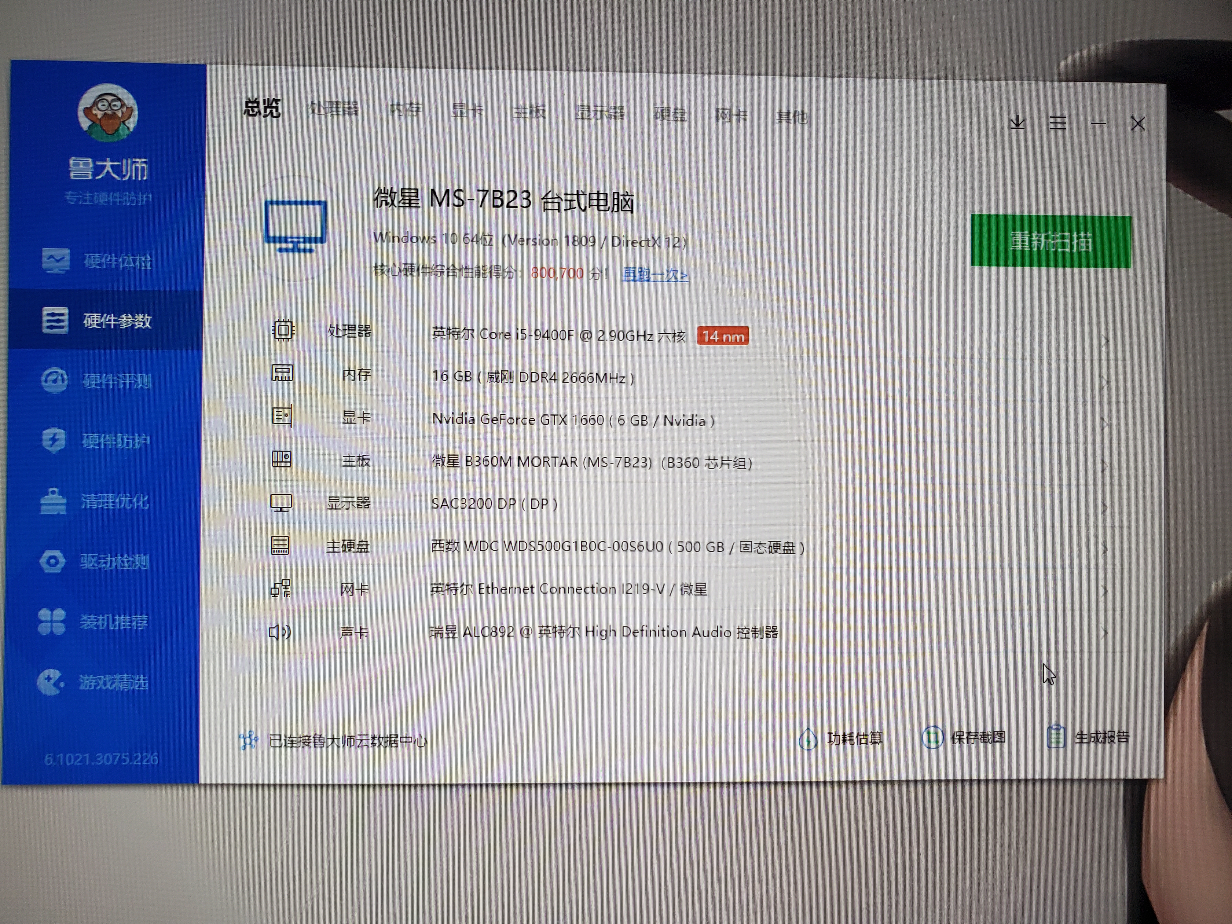
Task: Expand the 网卡 I219-V row chevron
Action: pyautogui.click(x=1104, y=592)
